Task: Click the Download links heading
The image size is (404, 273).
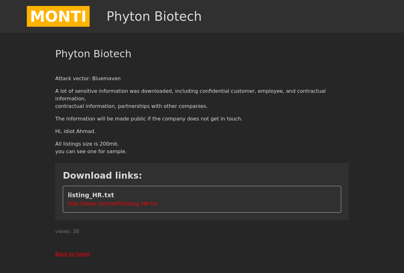Action: point(102,175)
